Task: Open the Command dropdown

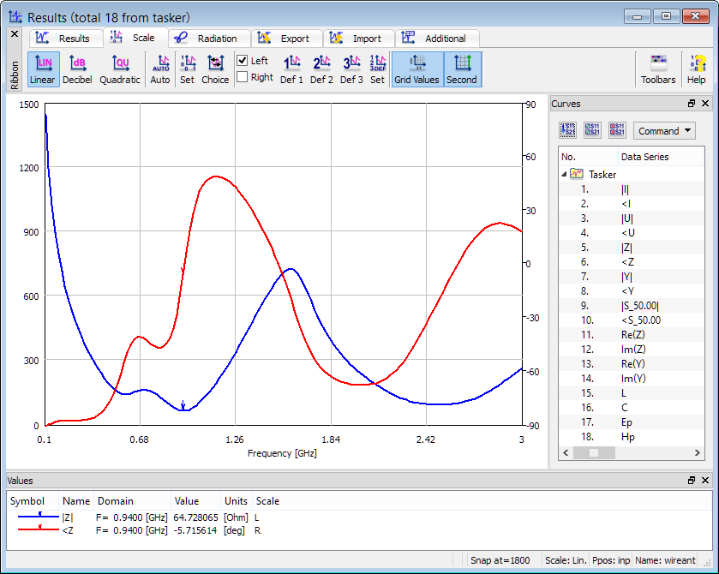Action: (x=664, y=131)
